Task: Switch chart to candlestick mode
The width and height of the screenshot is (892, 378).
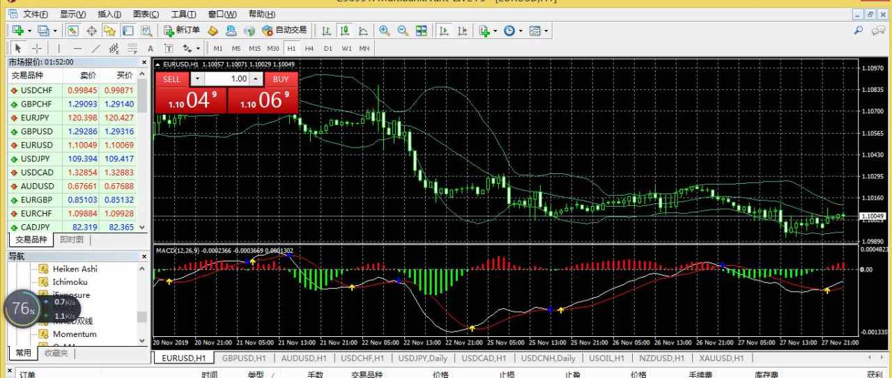Action: pyautogui.click(x=344, y=31)
